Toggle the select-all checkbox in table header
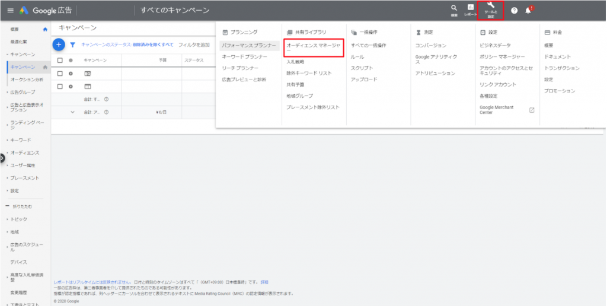Screen dimensions: 607x306 coord(60,60)
